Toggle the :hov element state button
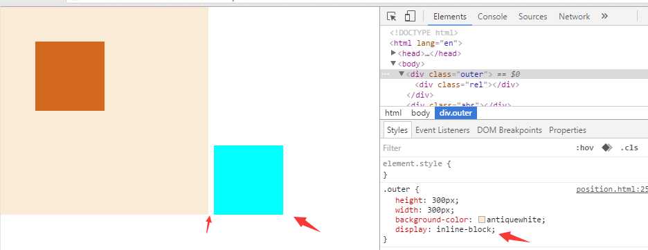The width and height of the screenshot is (648, 250). (x=584, y=148)
